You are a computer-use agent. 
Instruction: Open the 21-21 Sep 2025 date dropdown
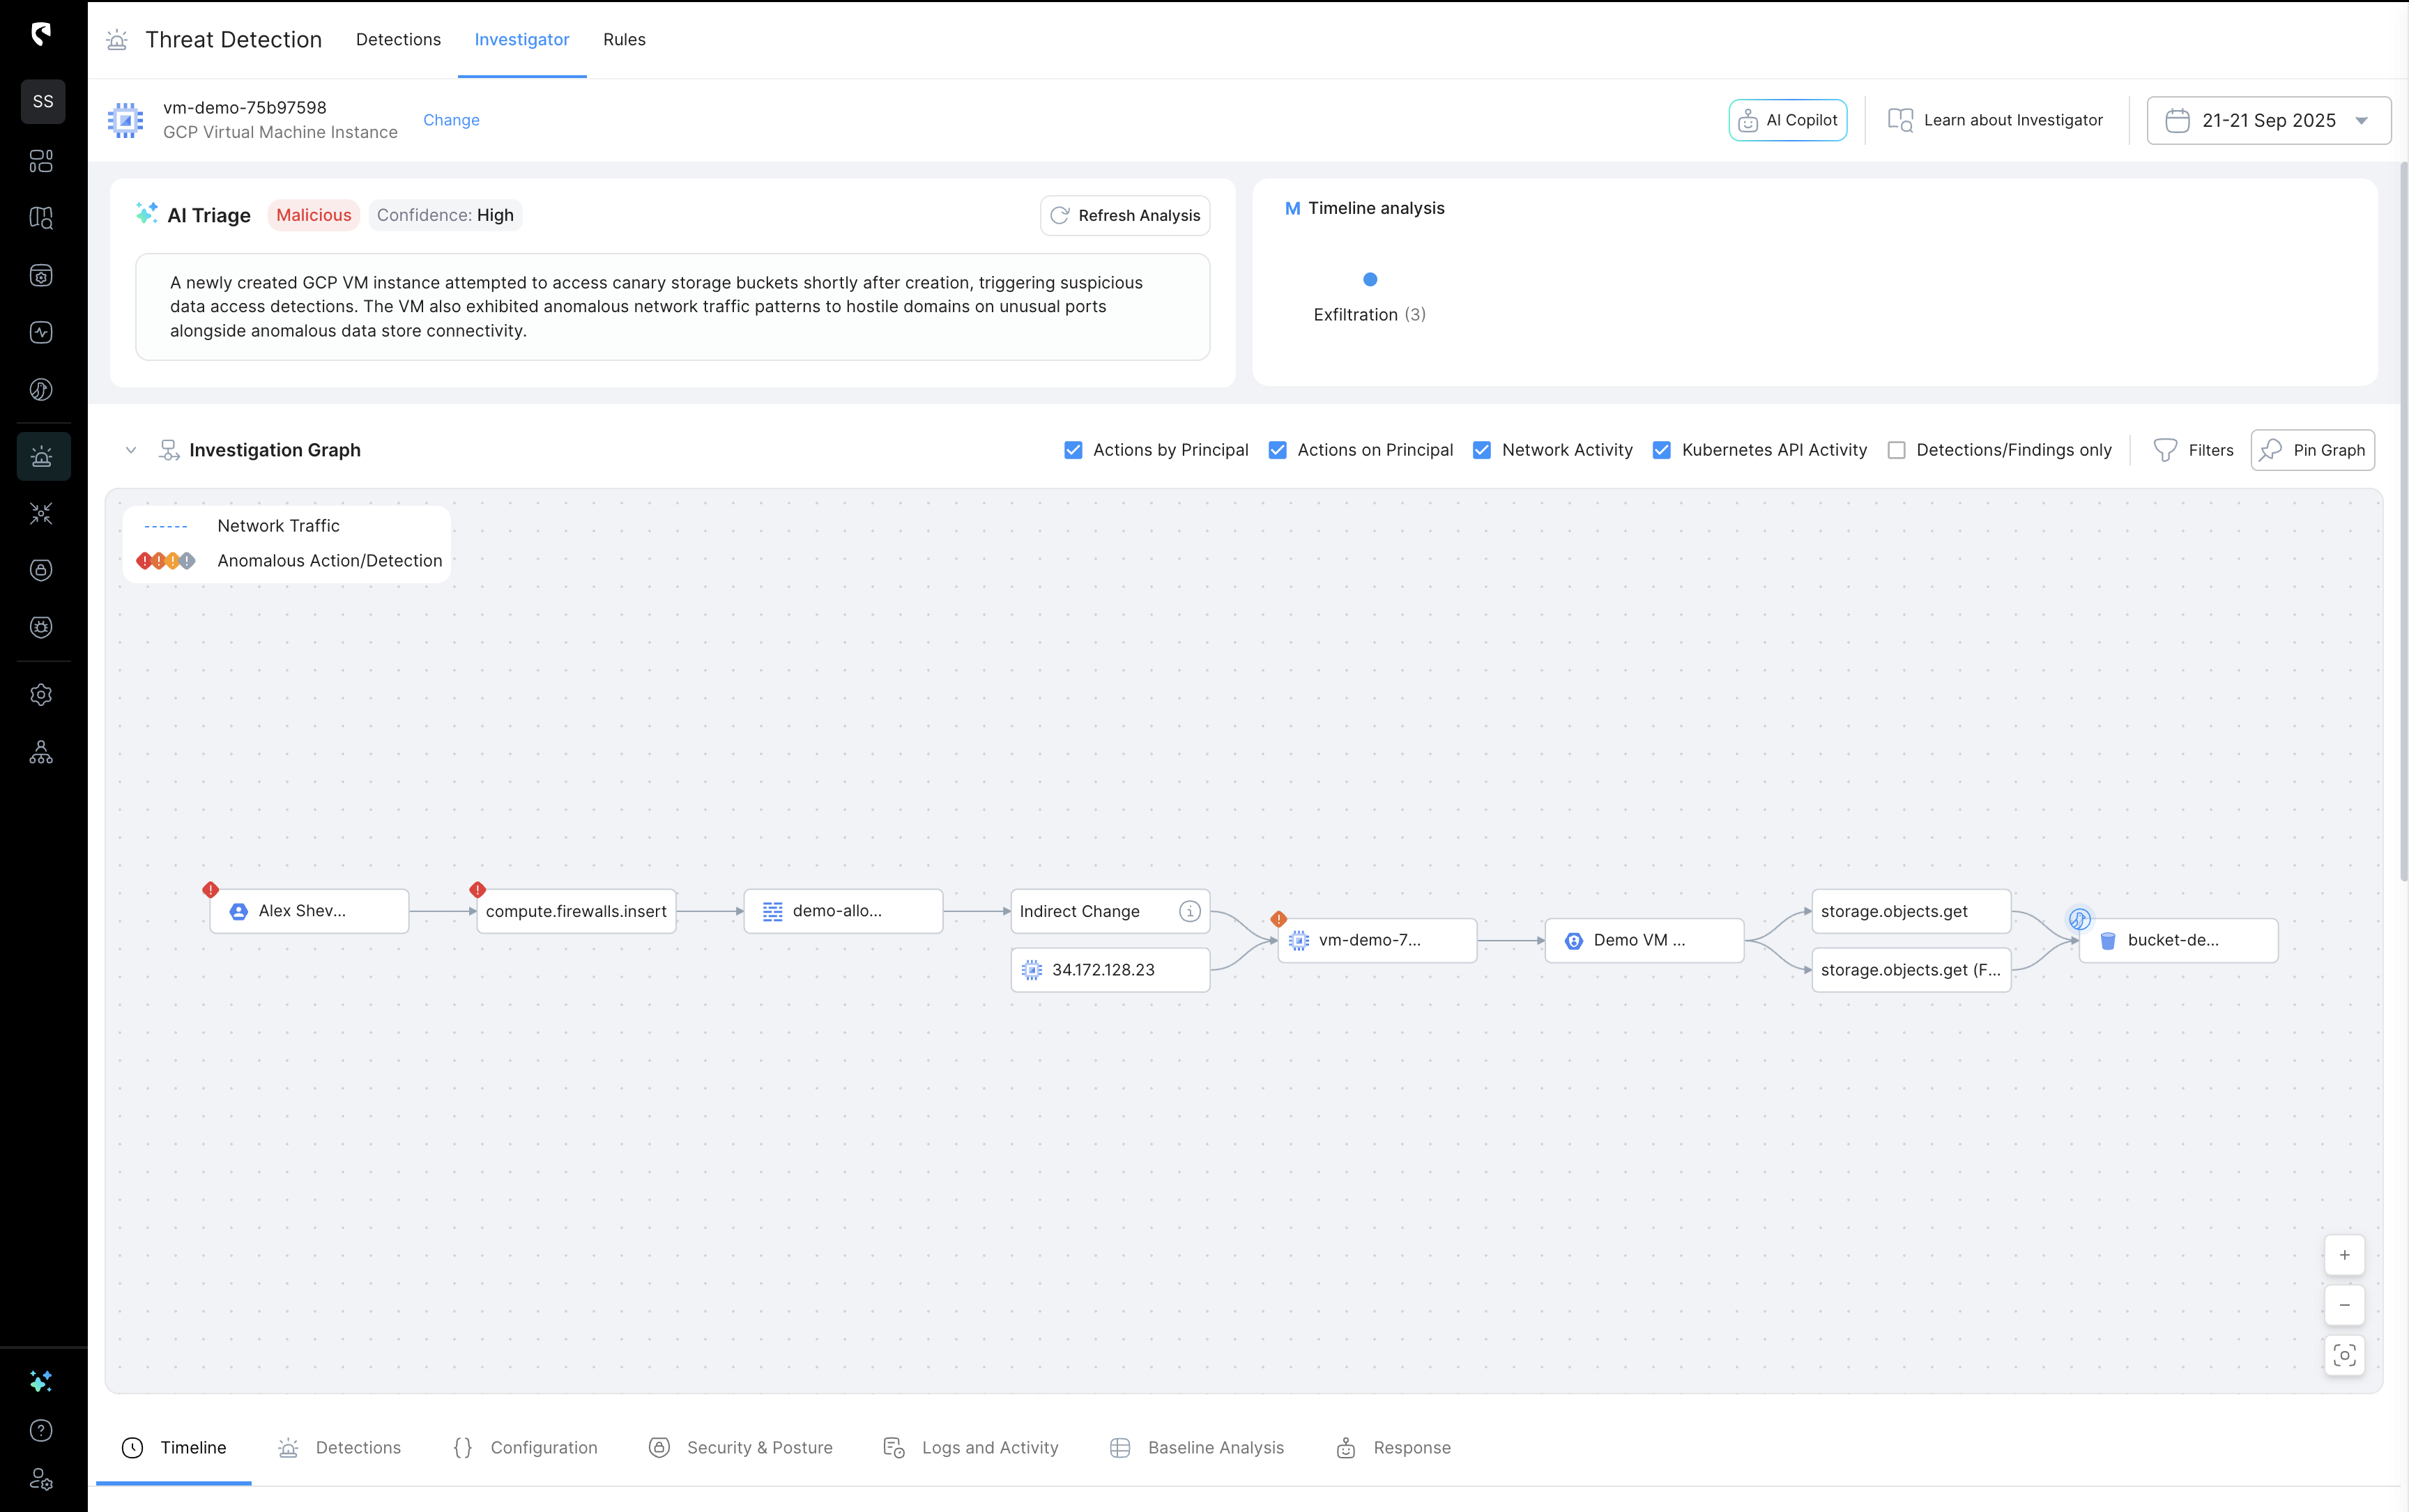coord(2268,120)
